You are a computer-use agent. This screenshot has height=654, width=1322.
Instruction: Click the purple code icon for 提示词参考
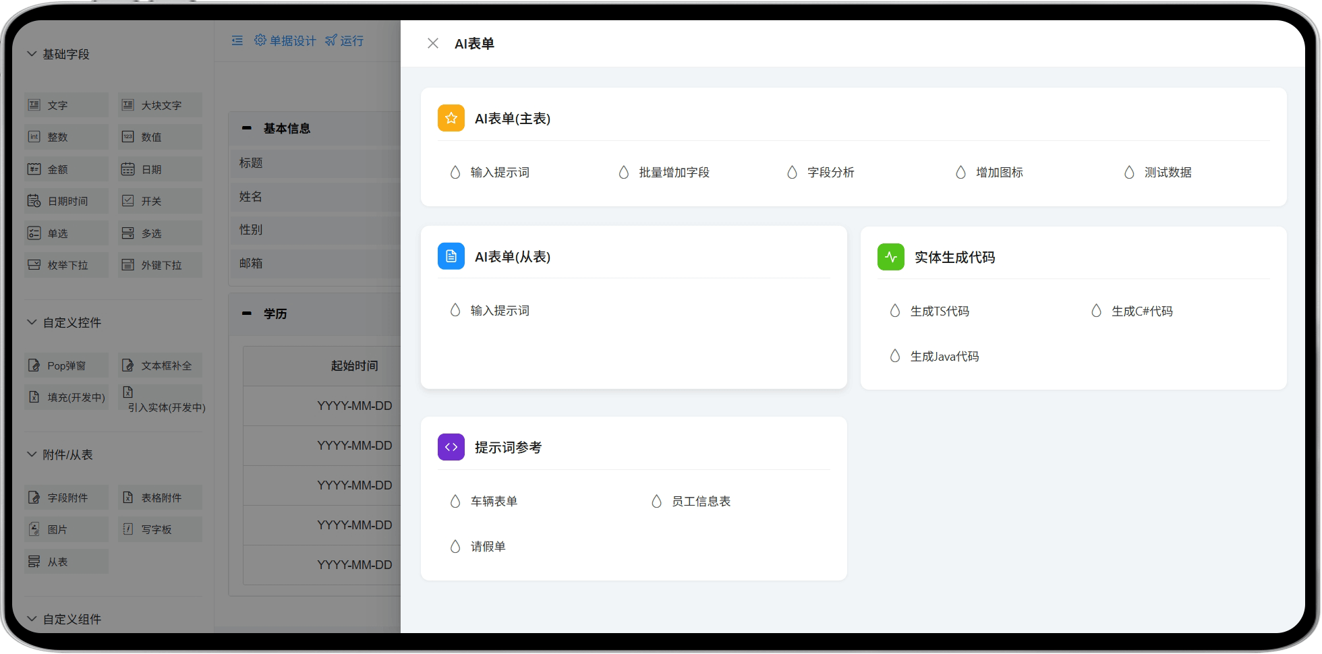pos(451,447)
